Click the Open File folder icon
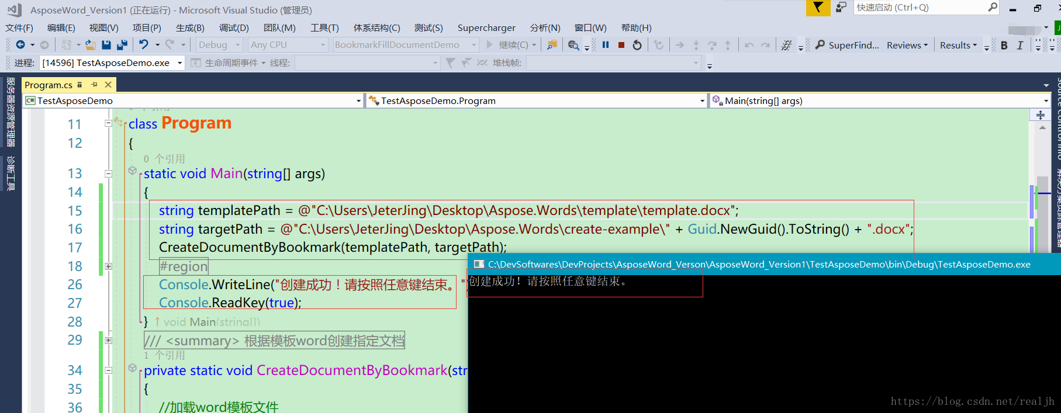This screenshot has height=413, width=1061. click(x=90, y=45)
